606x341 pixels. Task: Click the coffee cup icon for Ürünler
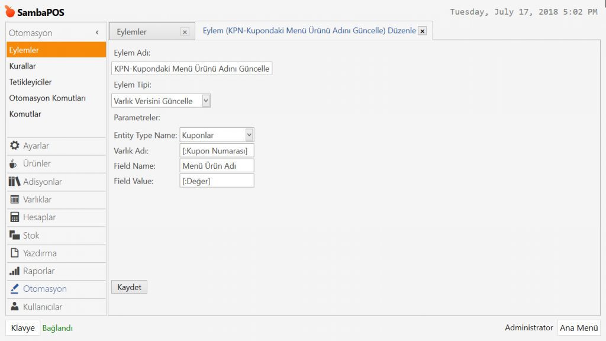14,163
